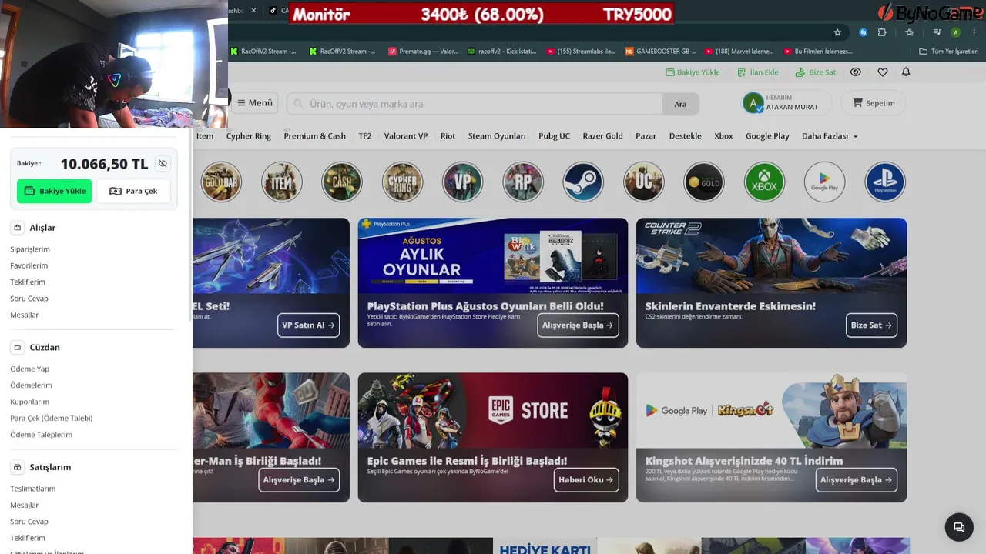Select Pazar in the navigation bar
986x554 pixels.
click(646, 136)
